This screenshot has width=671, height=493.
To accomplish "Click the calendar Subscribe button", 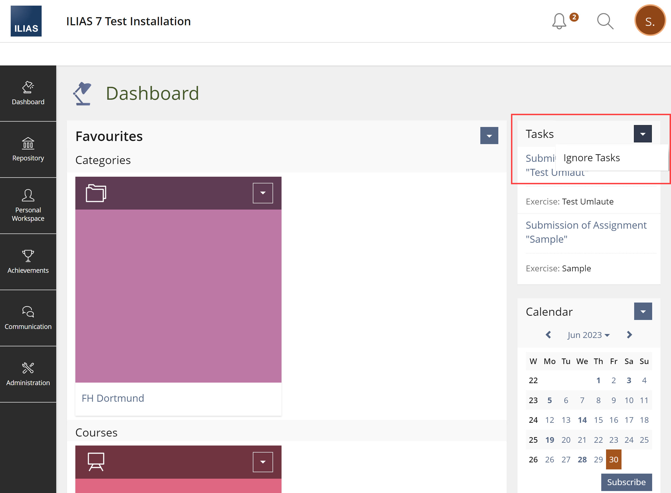I will point(626,482).
